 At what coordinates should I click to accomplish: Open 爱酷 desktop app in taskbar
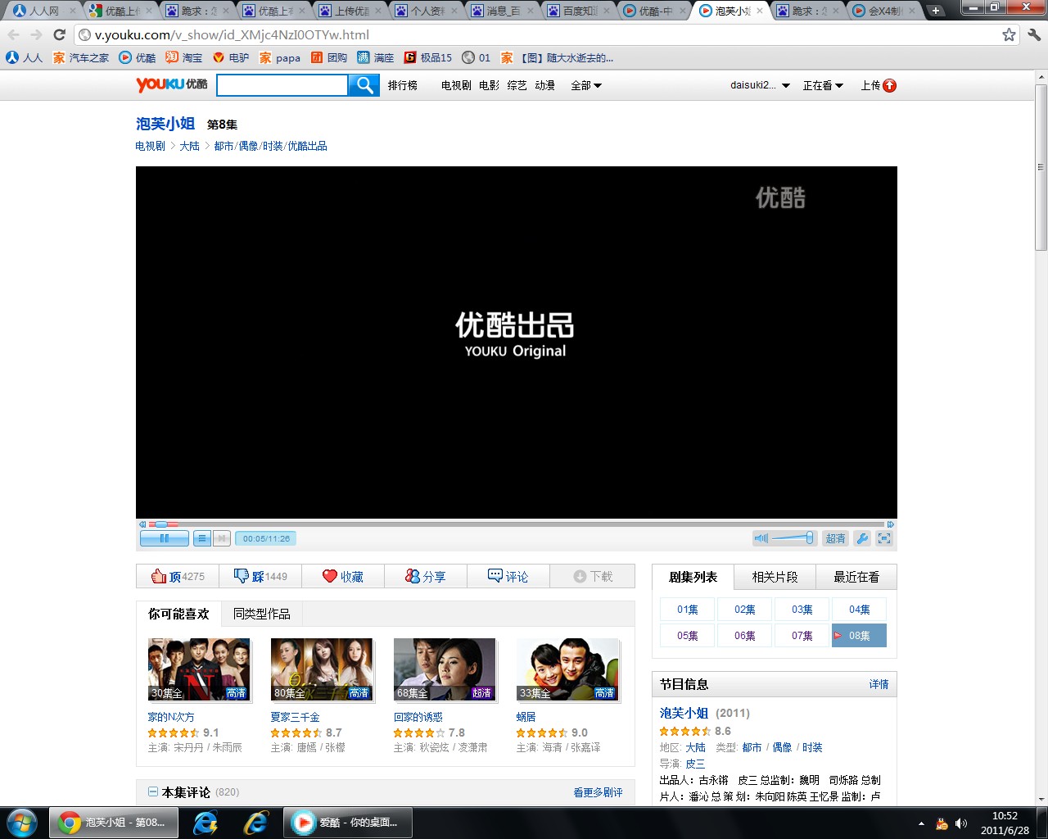tap(348, 823)
